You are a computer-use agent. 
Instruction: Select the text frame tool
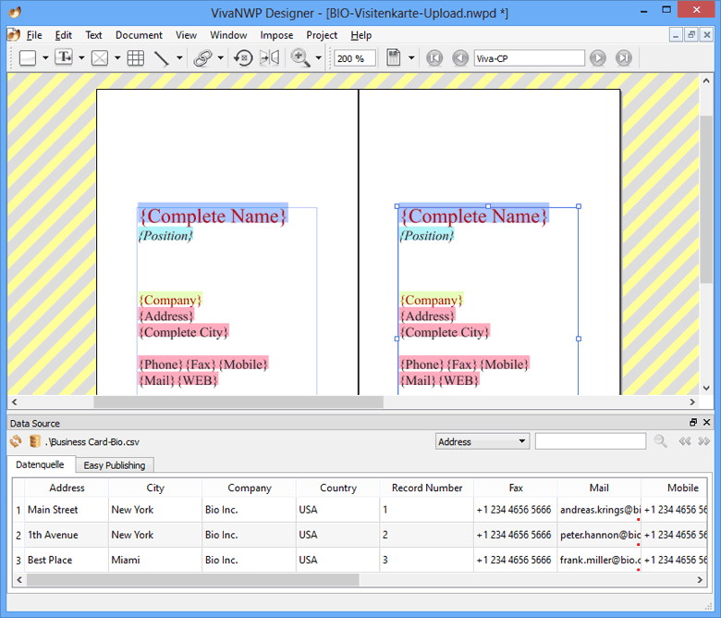coord(64,57)
